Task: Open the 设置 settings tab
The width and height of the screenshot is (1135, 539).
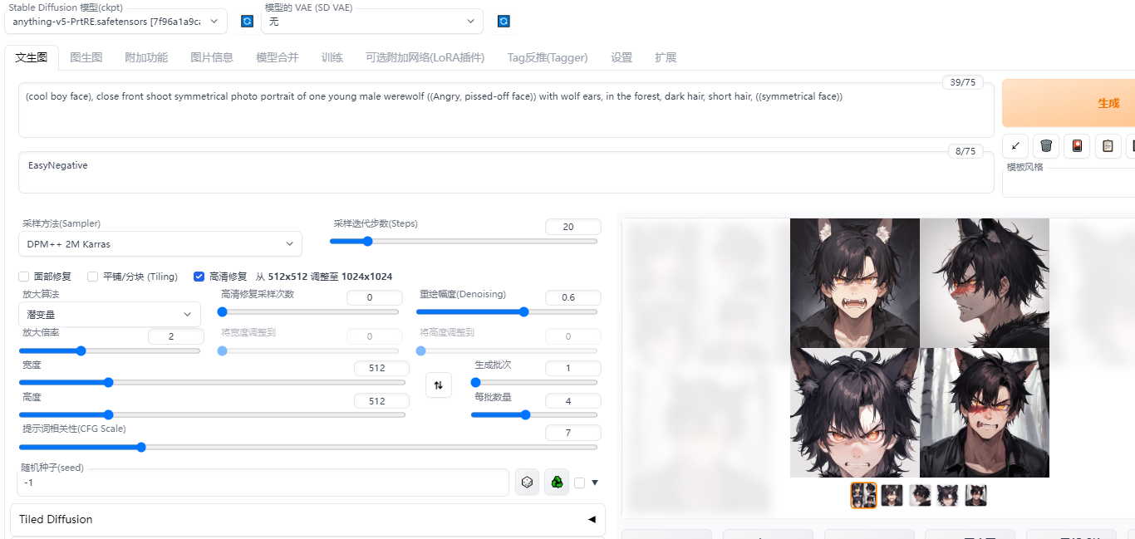Action: [x=622, y=57]
